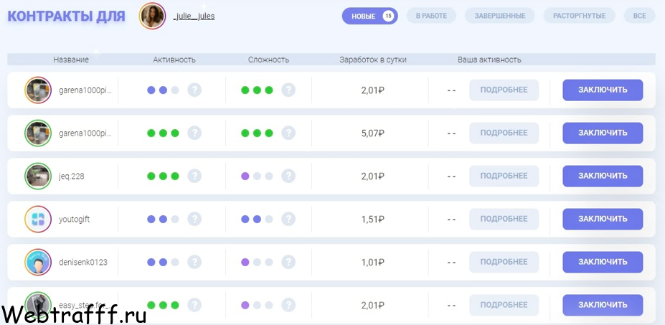
Task: Click complexity help icon in easy_step row
Action: click(x=288, y=305)
